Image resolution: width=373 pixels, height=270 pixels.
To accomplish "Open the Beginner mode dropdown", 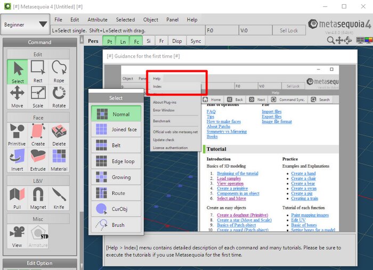I will pyautogui.click(x=25, y=24).
